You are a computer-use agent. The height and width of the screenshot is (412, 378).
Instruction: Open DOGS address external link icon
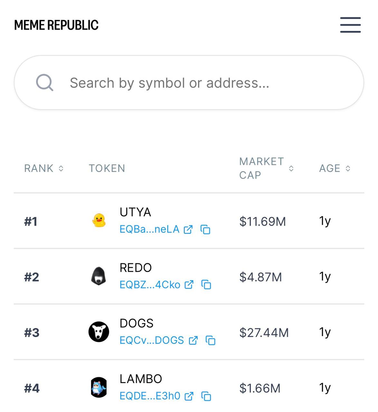[x=193, y=340]
